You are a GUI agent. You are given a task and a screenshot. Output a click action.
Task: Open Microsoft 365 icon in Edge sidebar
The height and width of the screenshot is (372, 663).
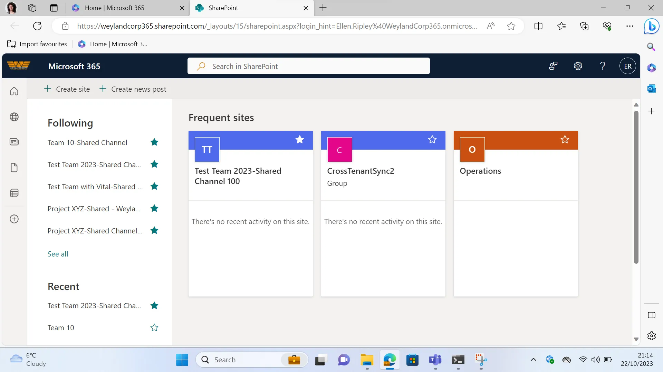pos(651,68)
